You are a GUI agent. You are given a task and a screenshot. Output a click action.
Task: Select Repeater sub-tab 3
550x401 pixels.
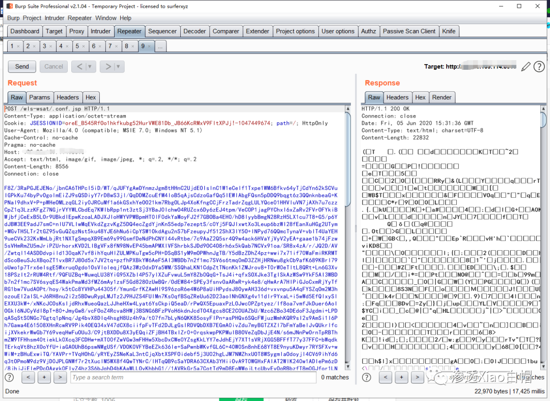coord(47,46)
